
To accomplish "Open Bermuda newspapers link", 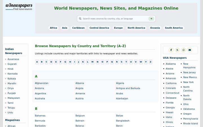I will (x=40, y=121).
